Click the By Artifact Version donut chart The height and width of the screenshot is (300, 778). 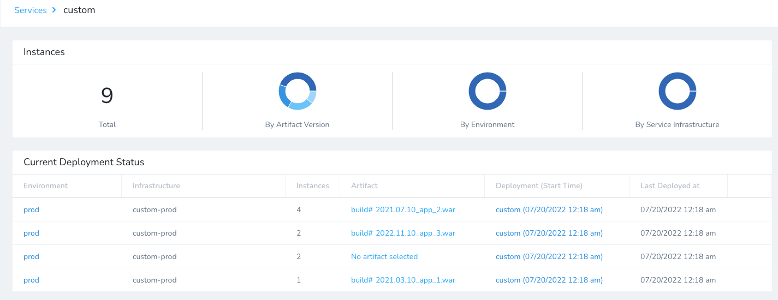tap(298, 91)
